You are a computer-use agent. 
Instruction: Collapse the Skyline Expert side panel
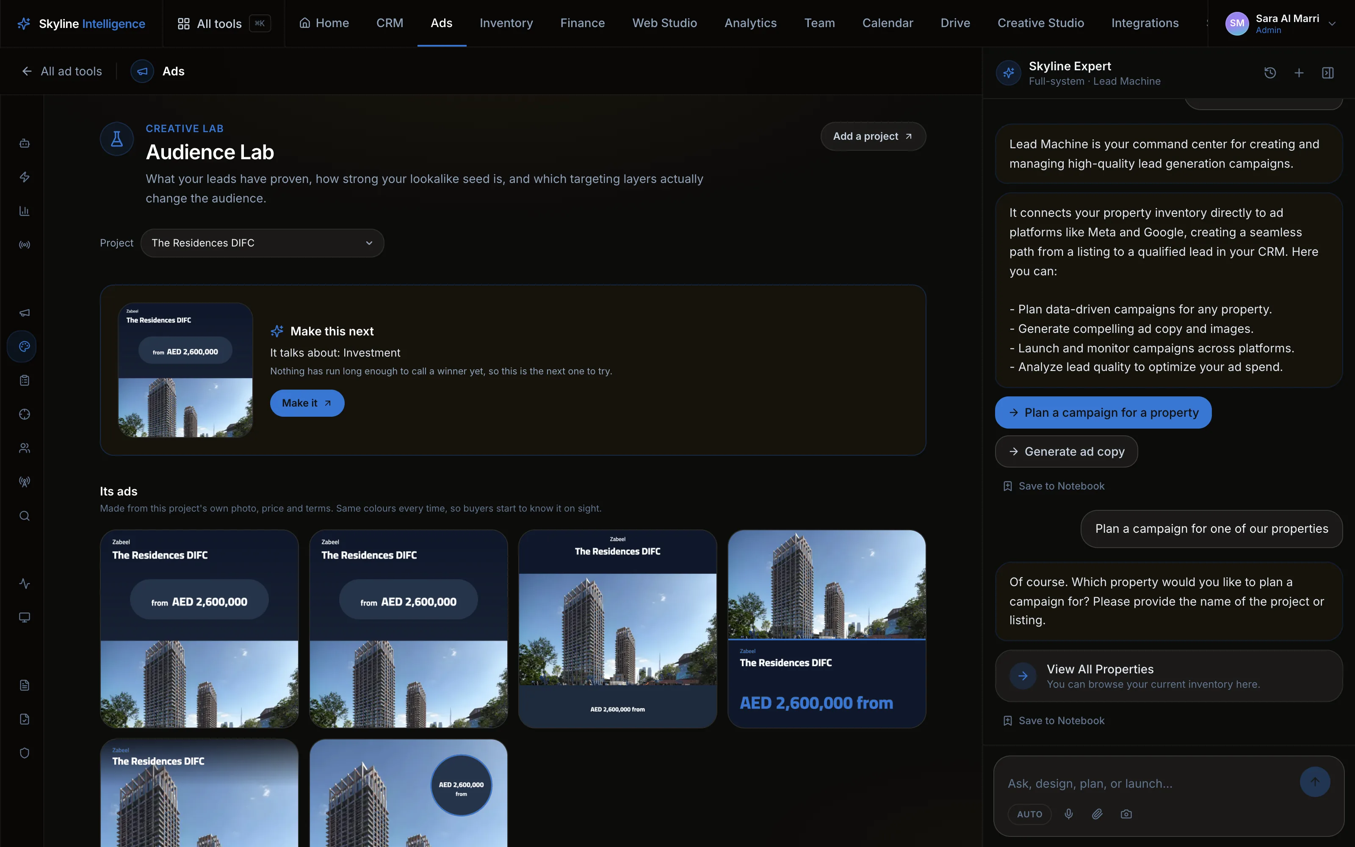[1327, 73]
